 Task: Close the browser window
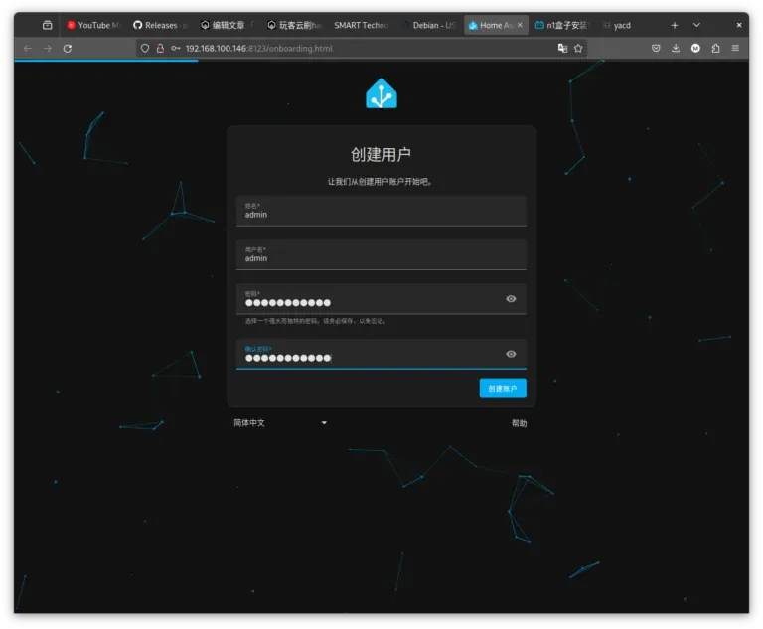click(x=739, y=25)
